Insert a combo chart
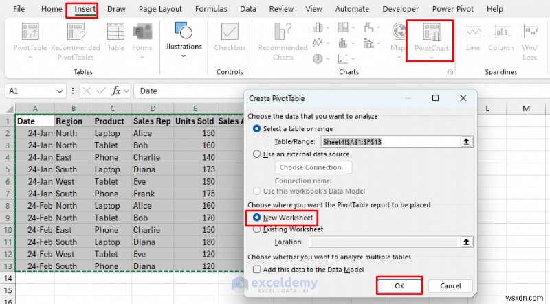This screenshot has width=550, height=304. click(368, 43)
